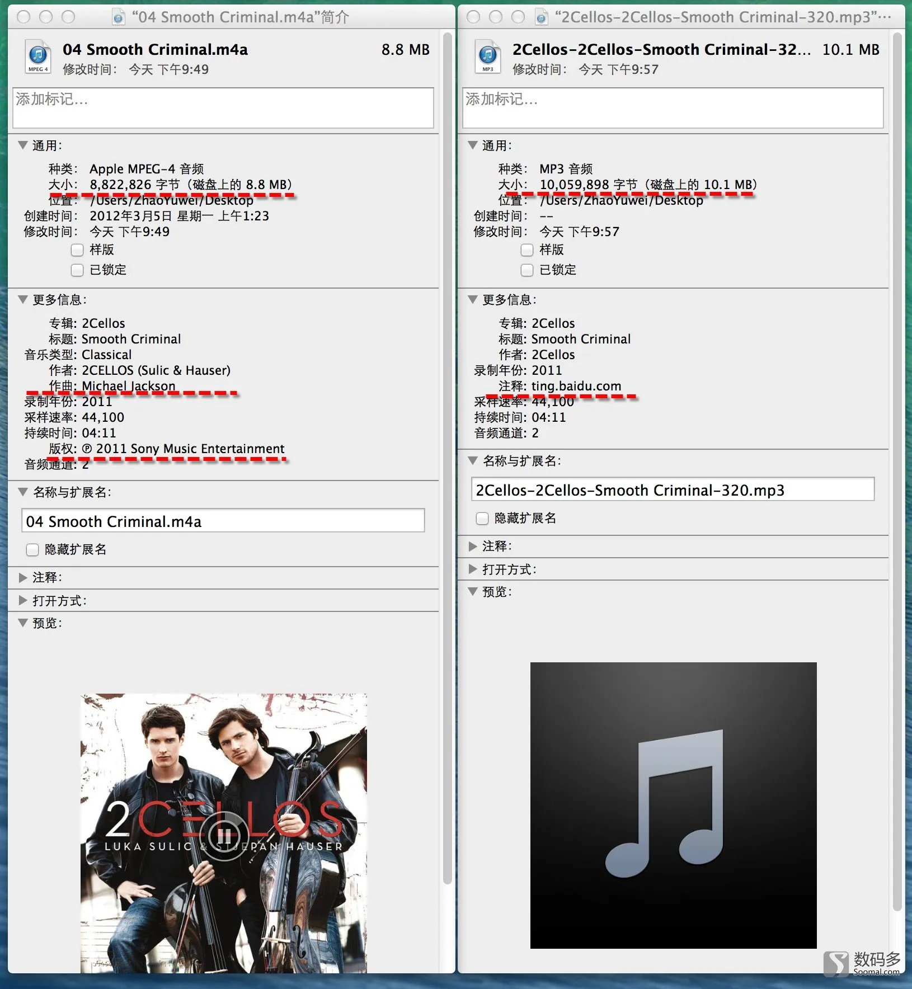Expand the 打开方式 section in the m4a window
The height and width of the screenshot is (989, 912).
(x=23, y=601)
